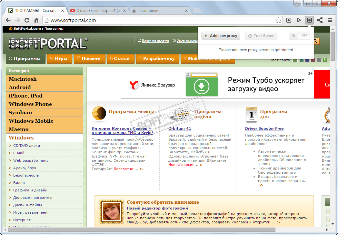The image size is (338, 235).
Task: Go back with the browser Back arrow
Action: tap(8, 20)
